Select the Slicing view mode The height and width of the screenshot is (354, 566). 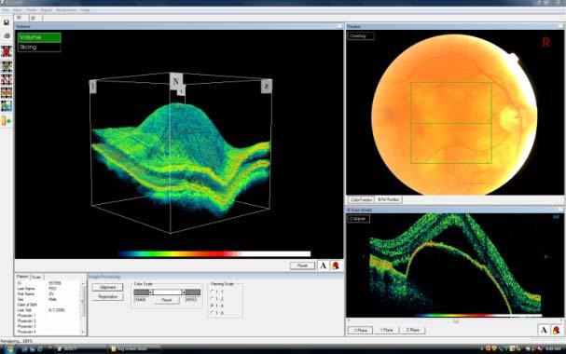point(39,48)
